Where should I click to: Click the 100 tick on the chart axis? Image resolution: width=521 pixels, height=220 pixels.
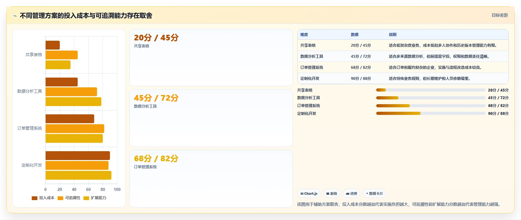click(x=117, y=189)
